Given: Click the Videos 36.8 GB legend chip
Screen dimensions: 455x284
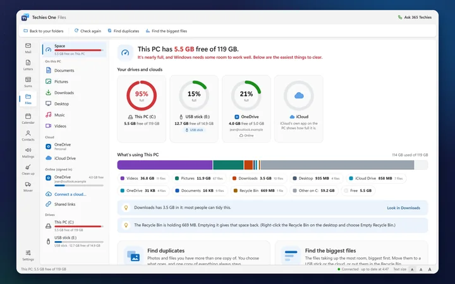Looking at the screenshot, I should [x=143, y=179].
